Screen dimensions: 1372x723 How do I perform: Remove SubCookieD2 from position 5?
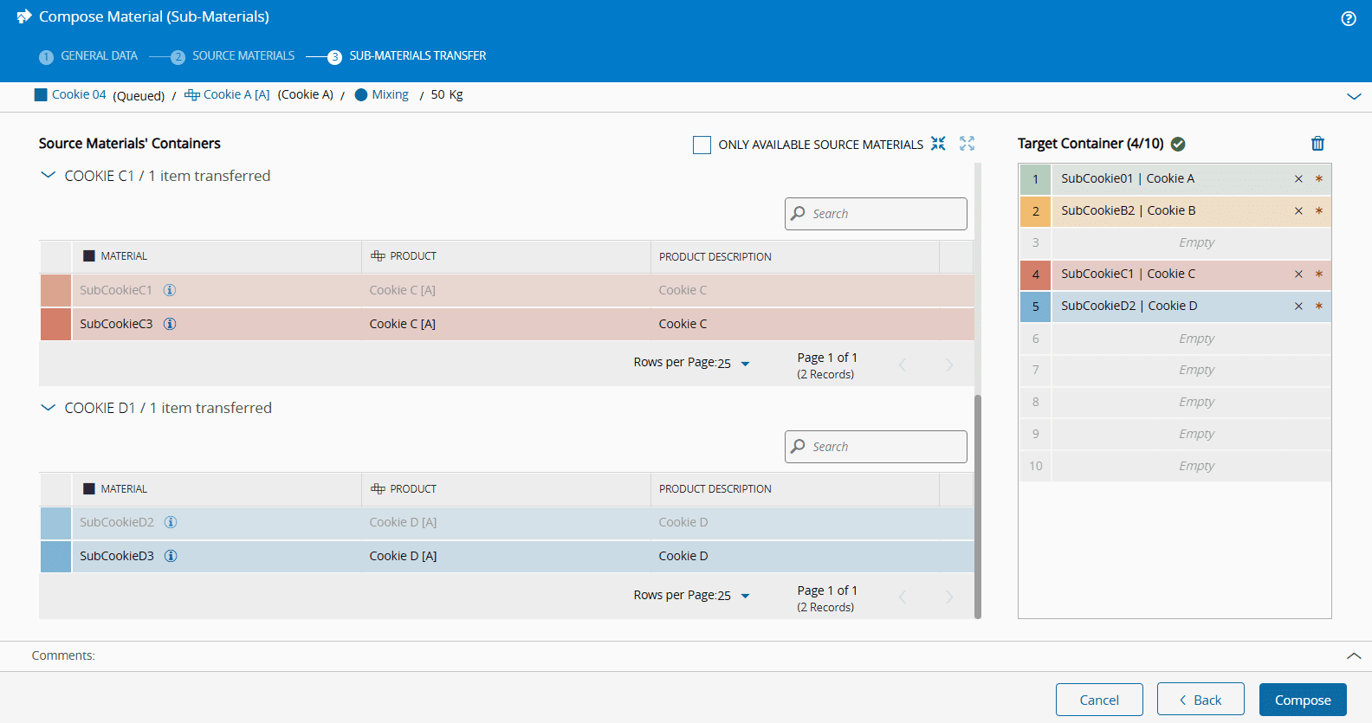1298,307
